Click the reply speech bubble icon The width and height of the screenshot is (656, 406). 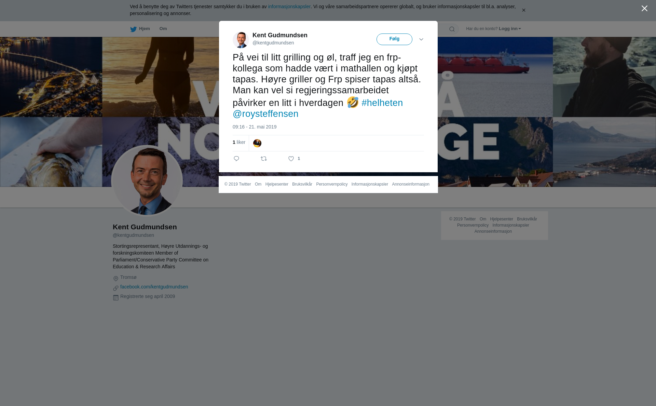236,159
